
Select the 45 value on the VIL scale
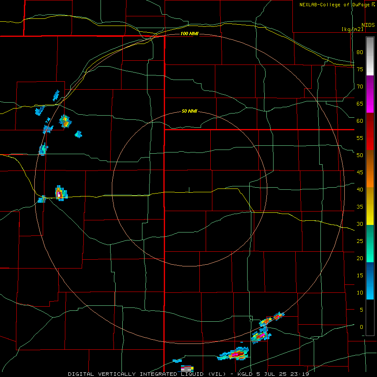[360, 173]
